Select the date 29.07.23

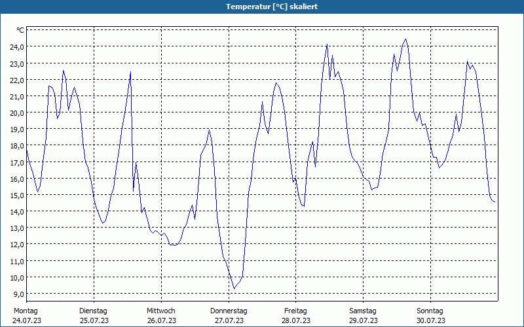[364, 320]
